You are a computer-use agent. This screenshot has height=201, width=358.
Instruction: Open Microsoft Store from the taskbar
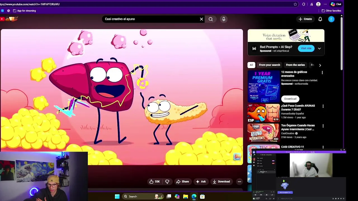point(202,197)
